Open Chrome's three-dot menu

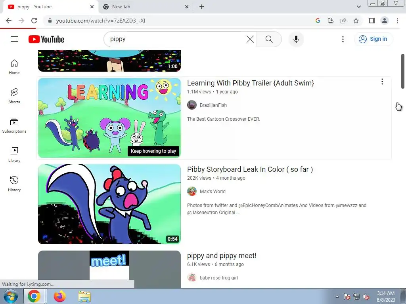pyautogui.click(x=397, y=21)
